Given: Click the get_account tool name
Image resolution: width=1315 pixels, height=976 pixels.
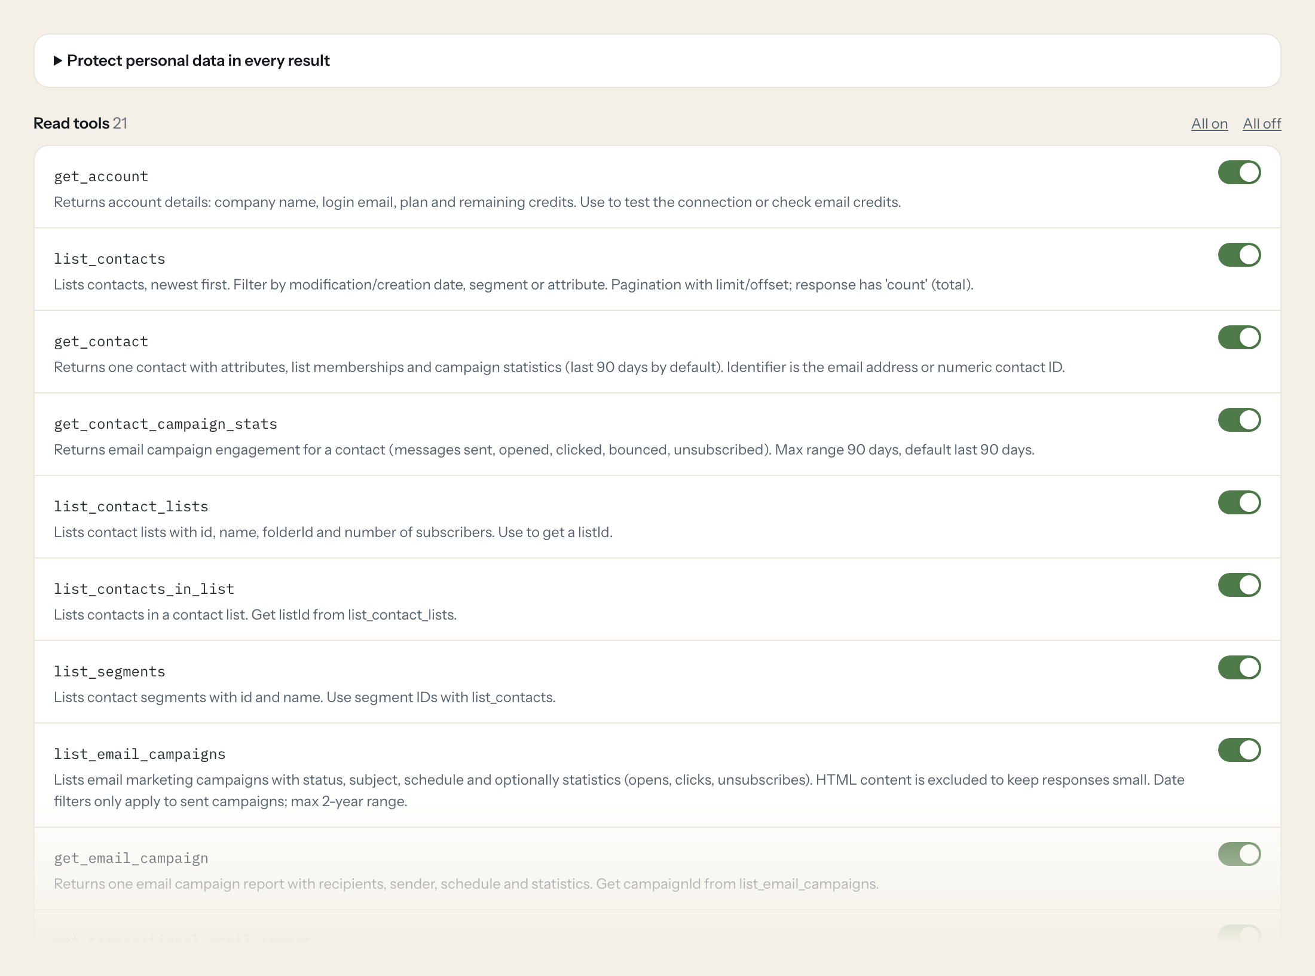Looking at the screenshot, I should tap(101, 176).
